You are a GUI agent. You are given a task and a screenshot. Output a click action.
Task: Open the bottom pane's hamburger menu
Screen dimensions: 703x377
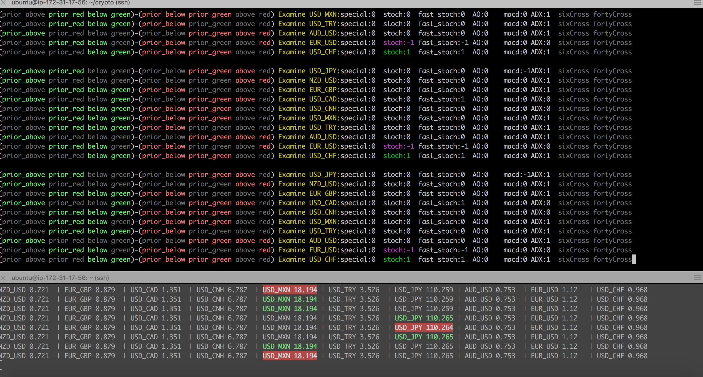[x=697, y=278]
